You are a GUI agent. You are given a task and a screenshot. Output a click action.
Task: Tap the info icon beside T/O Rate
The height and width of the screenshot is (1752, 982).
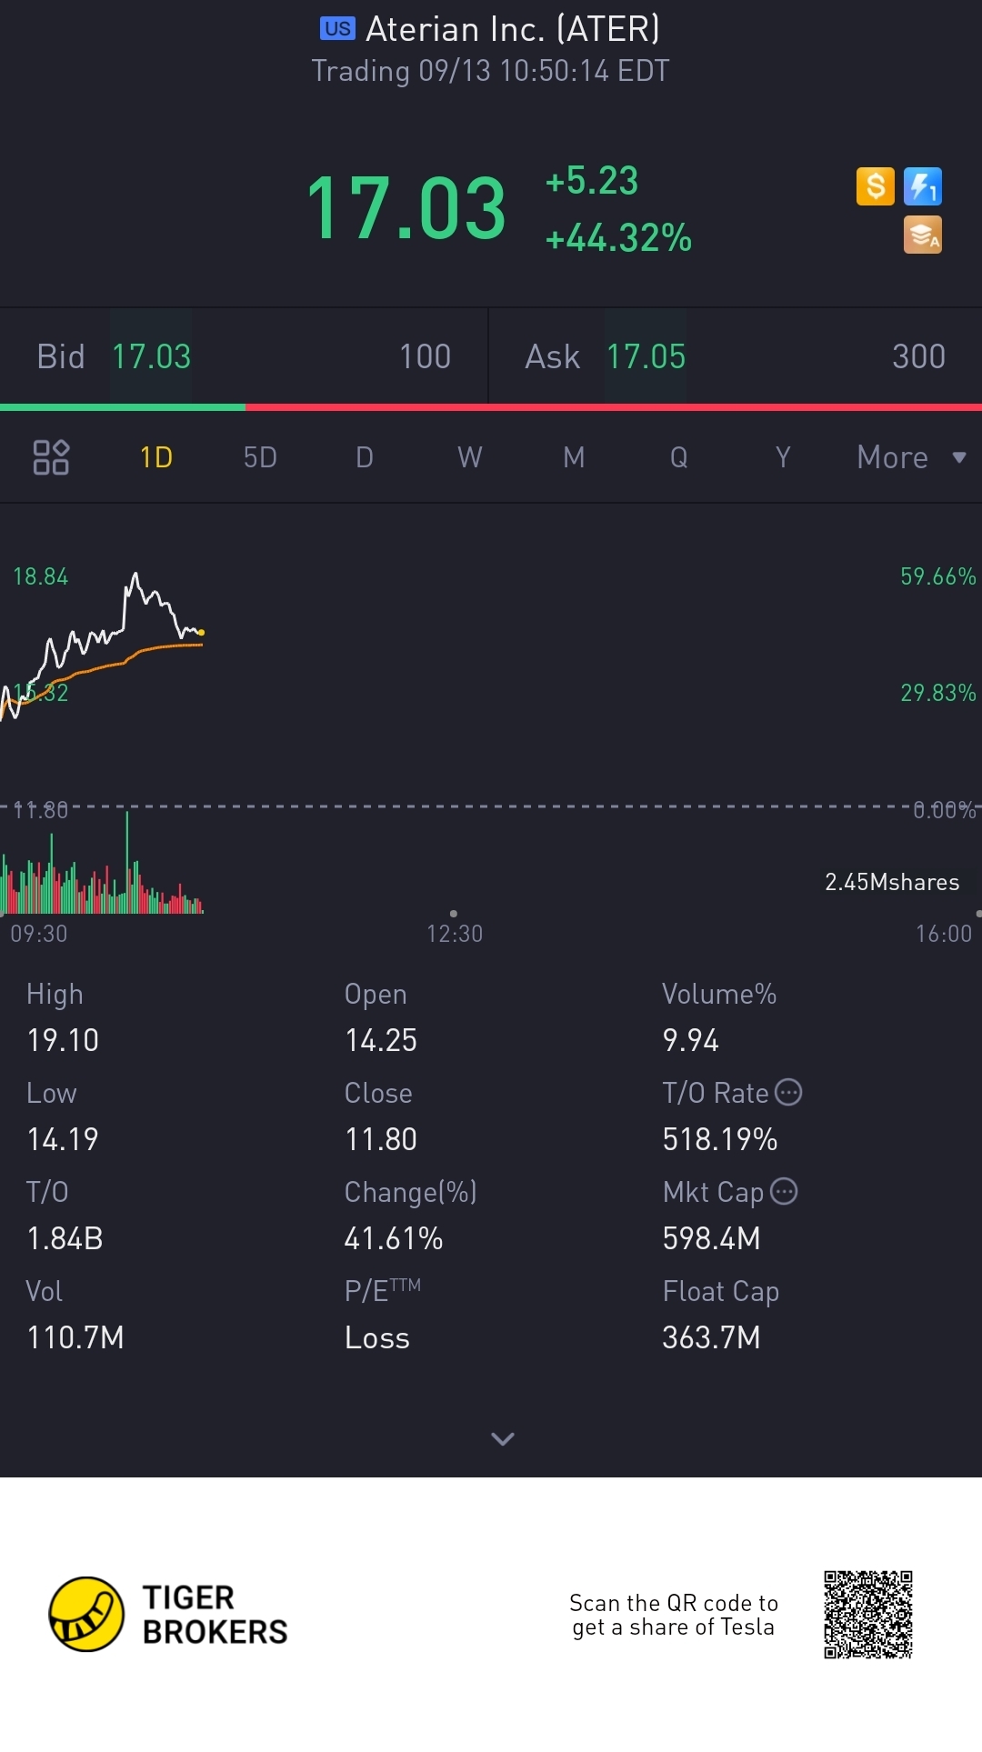pos(788,1092)
